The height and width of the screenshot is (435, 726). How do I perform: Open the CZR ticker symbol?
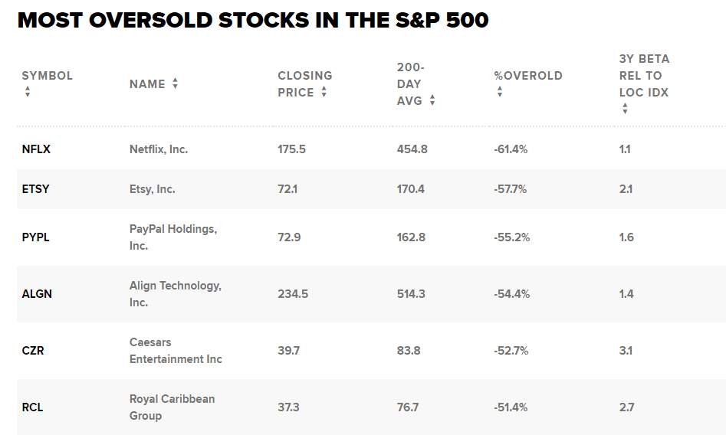point(32,351)
